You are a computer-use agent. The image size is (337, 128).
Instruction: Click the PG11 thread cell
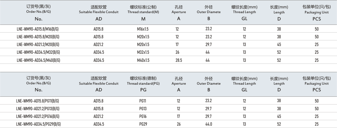(x=143, y=101)
